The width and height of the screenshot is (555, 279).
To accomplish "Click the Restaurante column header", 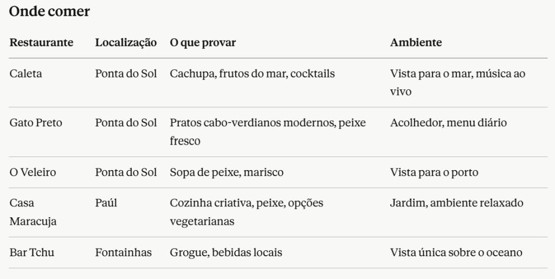I will pos(41,42).
